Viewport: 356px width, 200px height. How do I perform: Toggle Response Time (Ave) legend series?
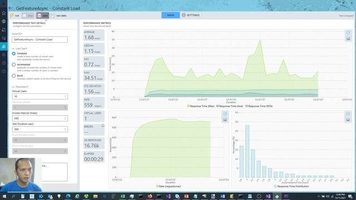[x=230, y=106]
